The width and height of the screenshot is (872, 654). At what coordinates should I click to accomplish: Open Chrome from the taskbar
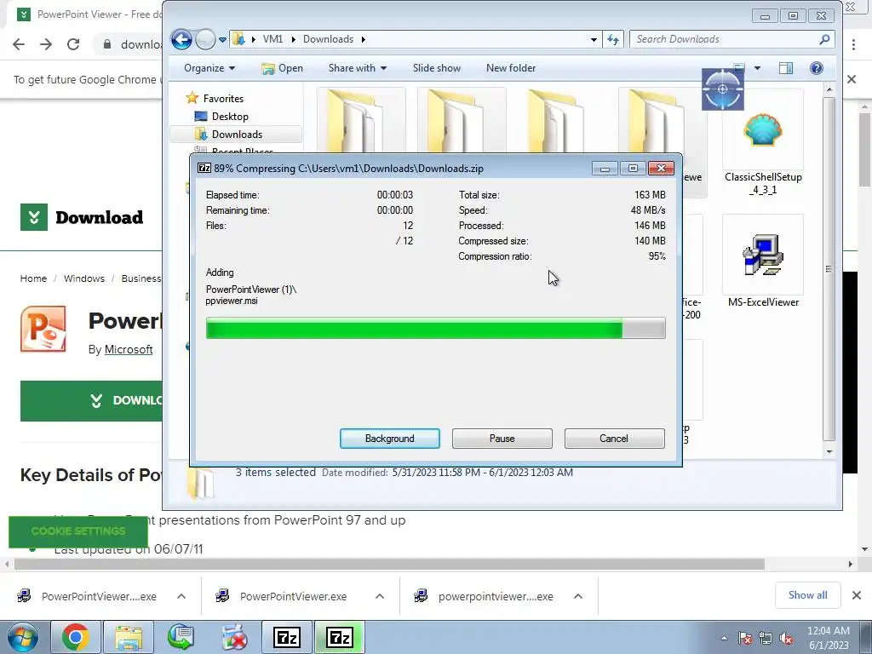[76, 637]
